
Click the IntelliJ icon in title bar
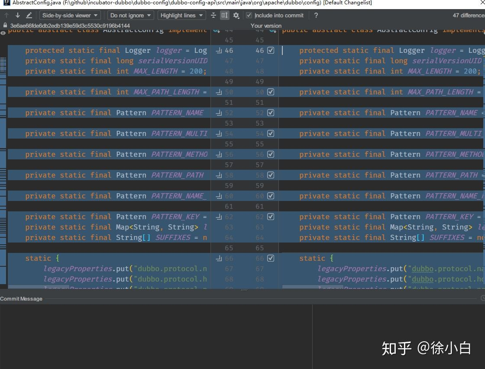coord(6,3)
